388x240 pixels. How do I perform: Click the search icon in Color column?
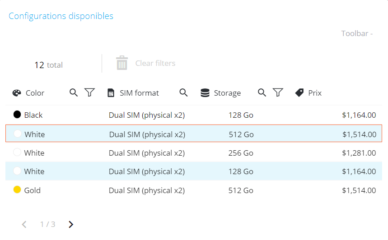pyautogui.click(x=74, y=92)
